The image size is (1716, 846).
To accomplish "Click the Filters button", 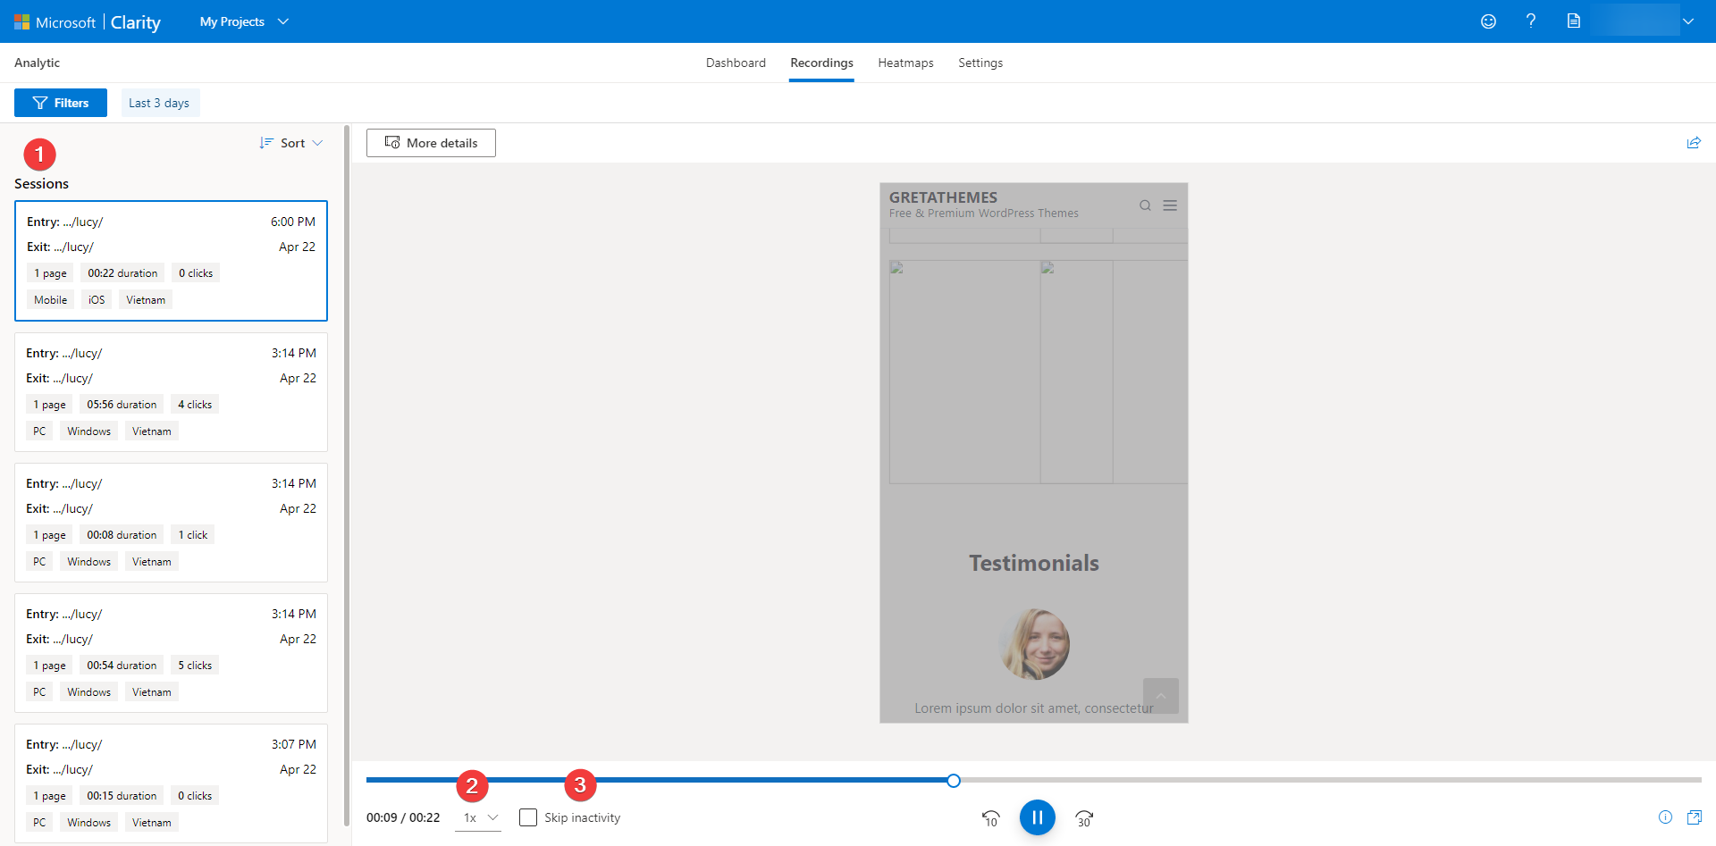I will [x=60, y=102].
